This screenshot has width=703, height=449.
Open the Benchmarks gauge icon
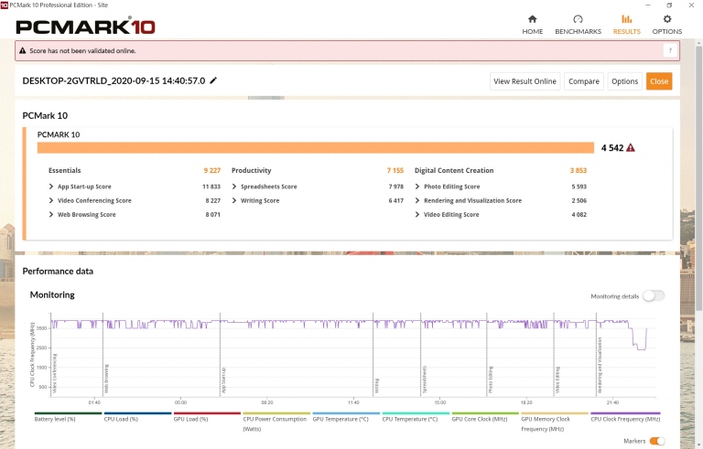[x=578, y=19]
